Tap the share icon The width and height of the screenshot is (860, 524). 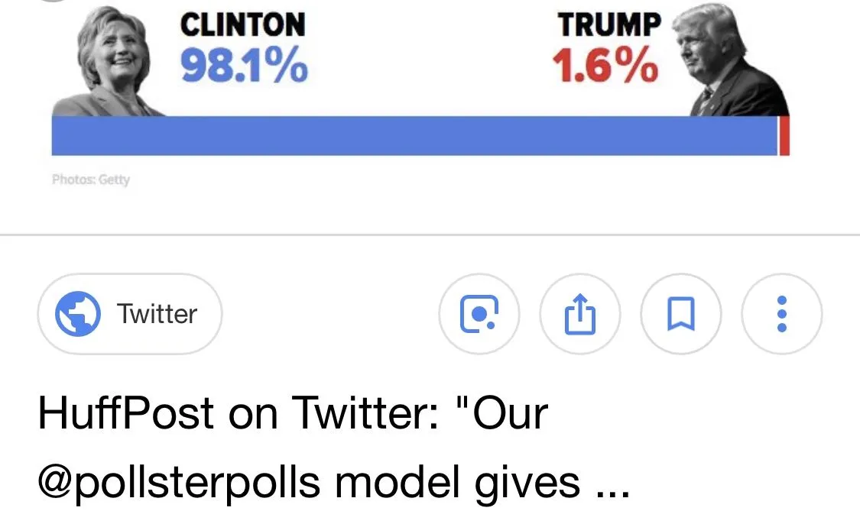(580, 314)
